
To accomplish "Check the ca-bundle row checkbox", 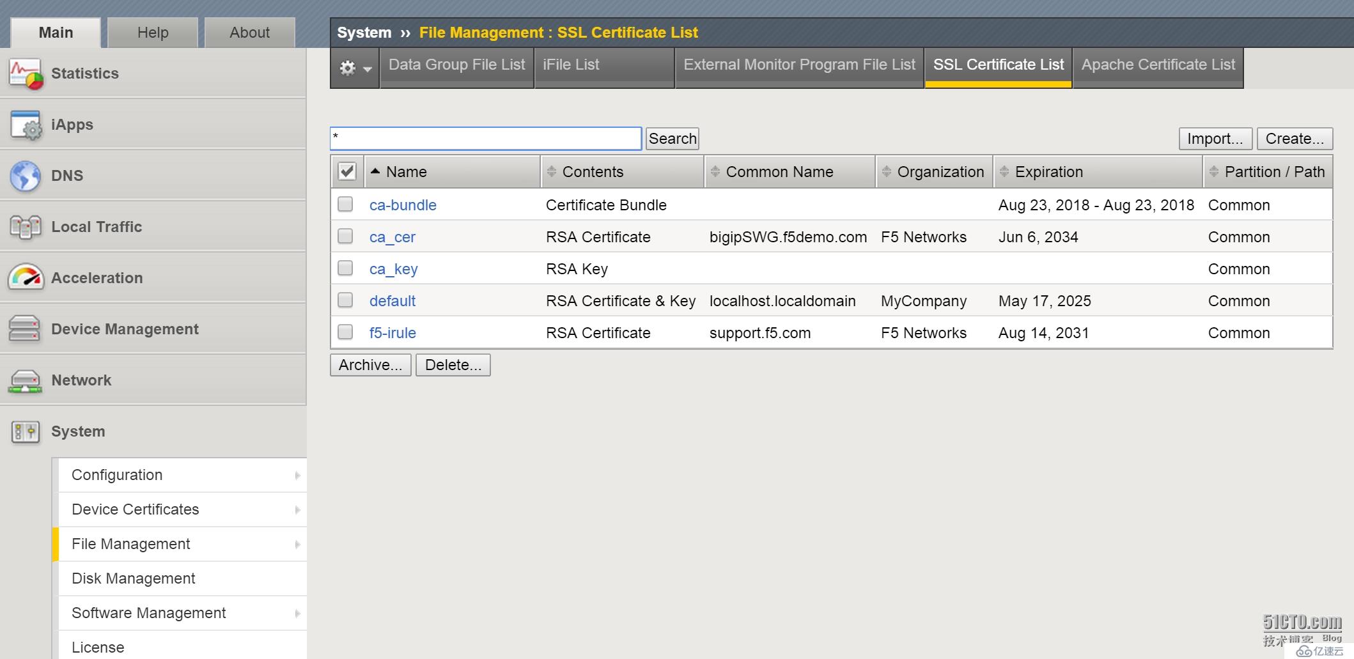I will [x=345, y=204].
